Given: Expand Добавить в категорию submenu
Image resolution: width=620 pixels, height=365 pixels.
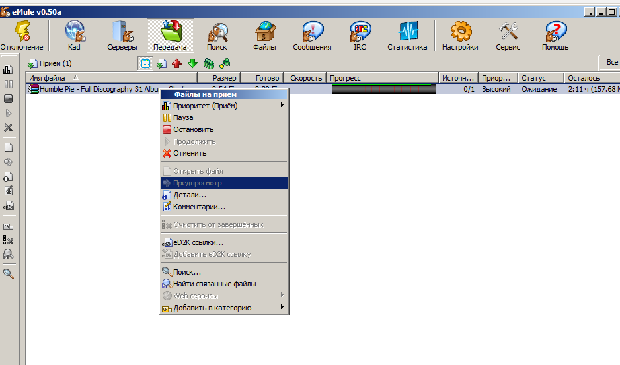Looking at the screenshot, I should pos(224,308).
